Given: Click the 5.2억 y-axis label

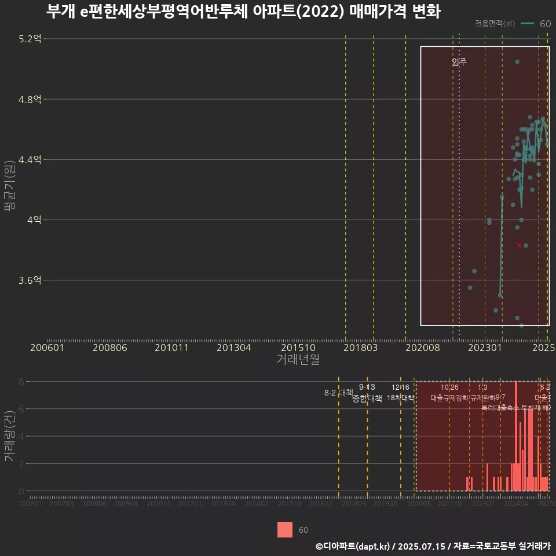Looking at the screenshot, I should (x=30, y=39).
